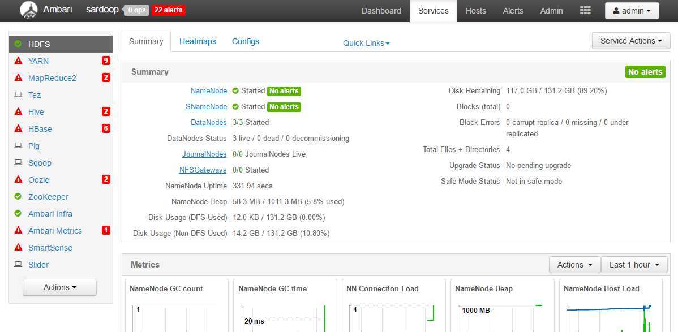Click the 22 alerts button
The width and height of the screenshot is (678, 332).
coord(168,10)
